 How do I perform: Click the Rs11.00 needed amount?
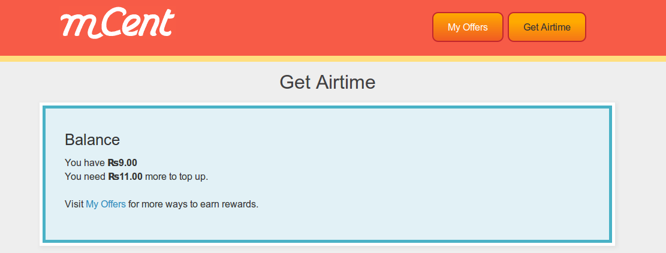coord(125,176)
